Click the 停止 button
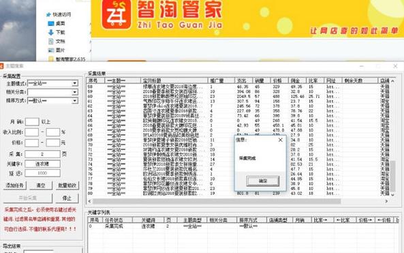This screenshot has width=404, height=253. tap(67, 198)
